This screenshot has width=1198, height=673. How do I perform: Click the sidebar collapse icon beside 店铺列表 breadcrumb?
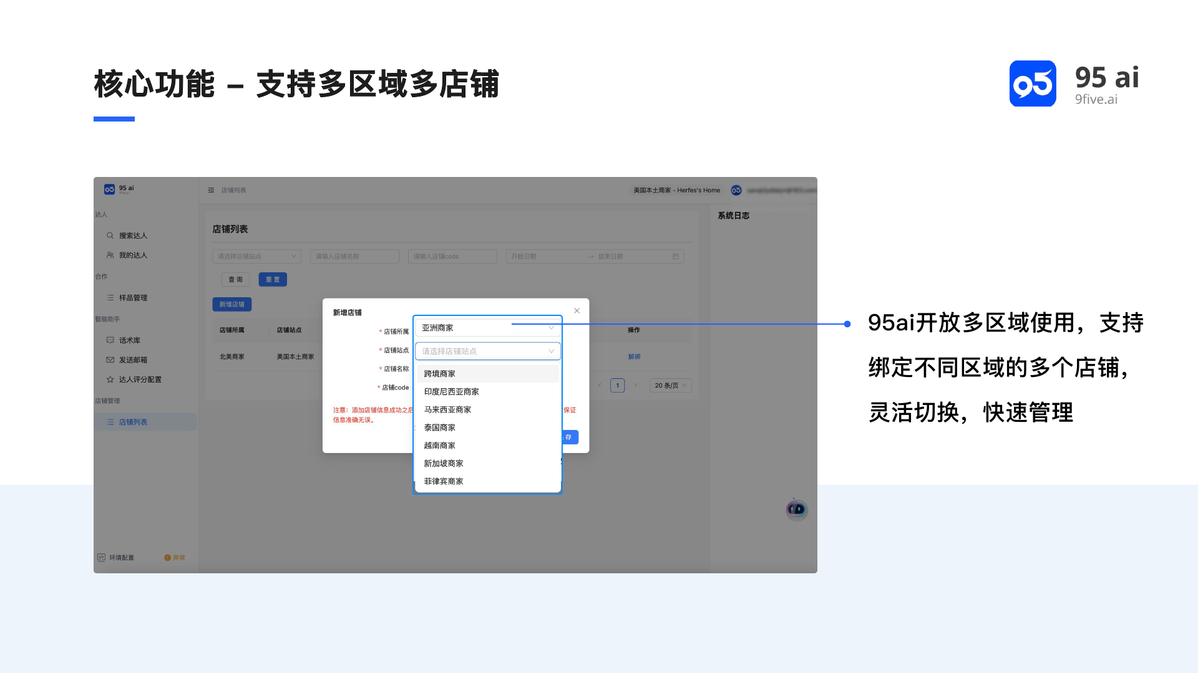211,190
